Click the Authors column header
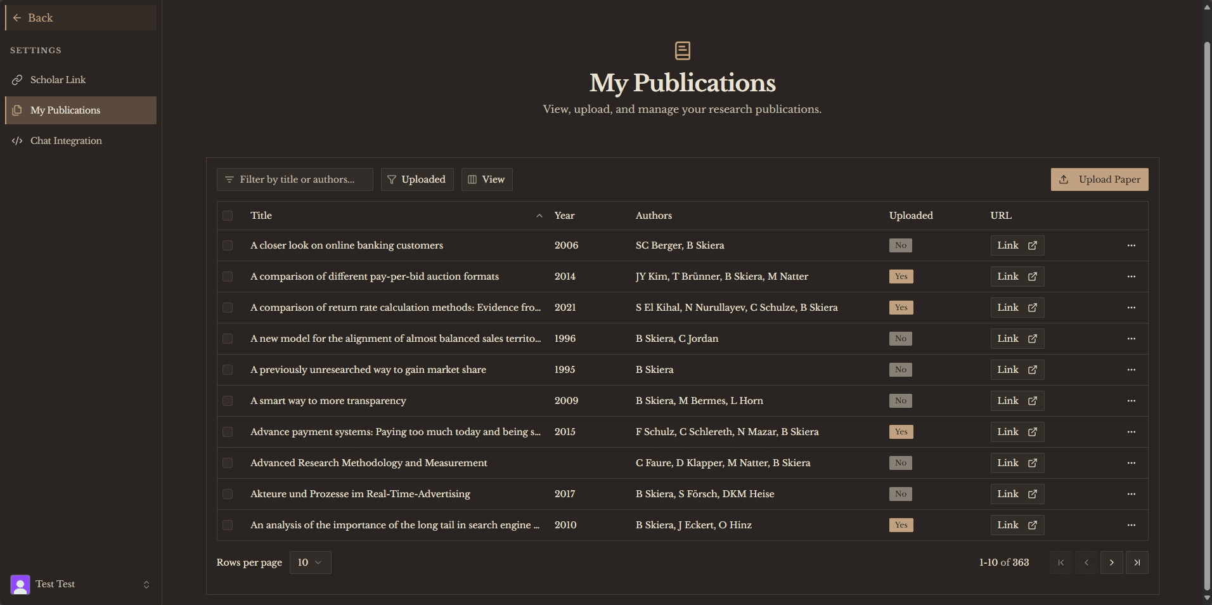Image resolution: width=1212 pixels, height=605 pixels. tap(654, 216)
